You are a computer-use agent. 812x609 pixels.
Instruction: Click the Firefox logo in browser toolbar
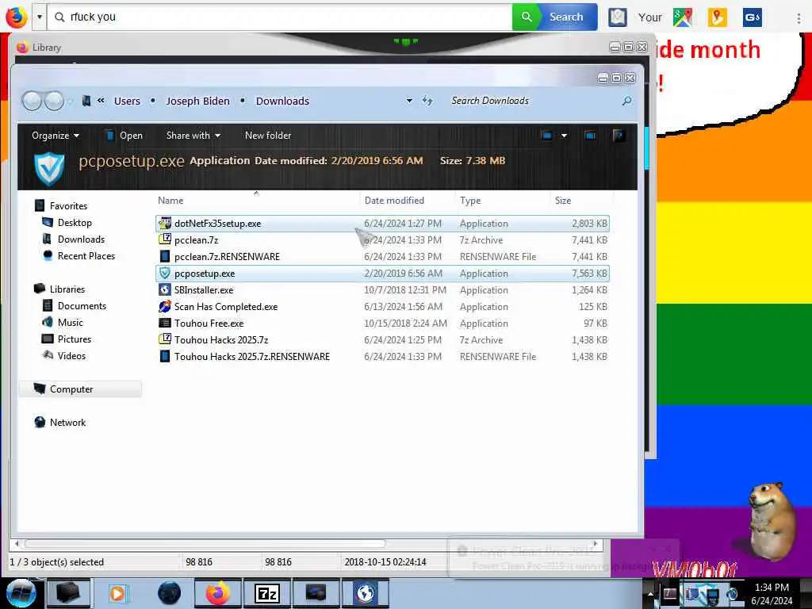pos(16,17)
